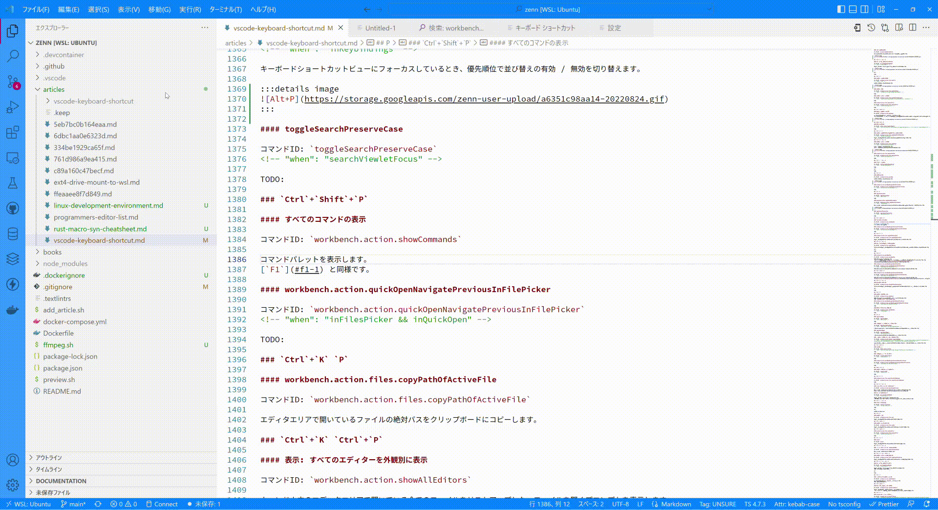Click the zenn [WSL: Ubuntu] command center
The height and width of the screenshot is (510, 938).
click(x=551, y=9)
